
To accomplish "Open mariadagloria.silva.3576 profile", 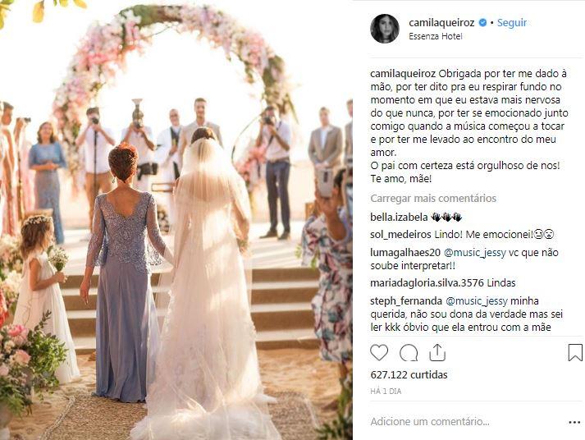I will (427, 283).
